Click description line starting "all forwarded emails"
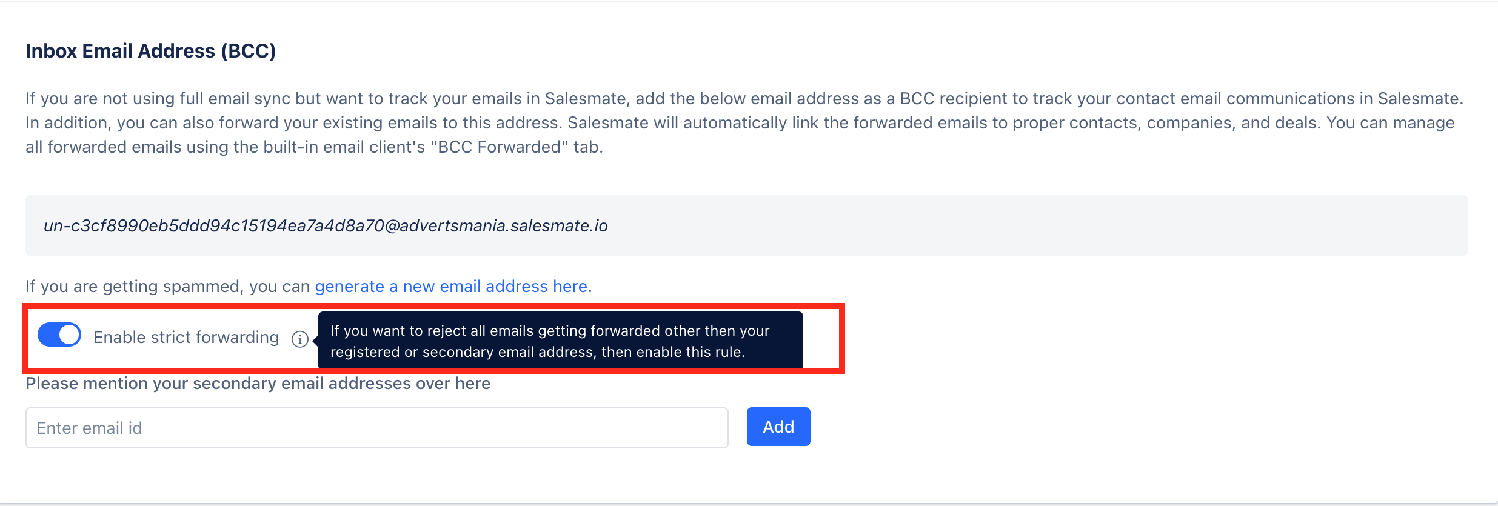The height and width of the screenshot is (506, 1498). [x=314, y=147]
